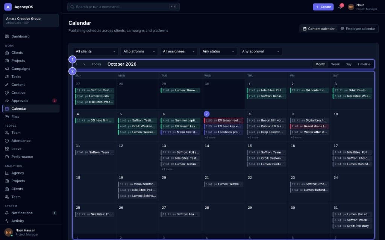Open the Performance gauge icon
The height and width of the screenshot is (240, 385).
(x=7, y=157)
